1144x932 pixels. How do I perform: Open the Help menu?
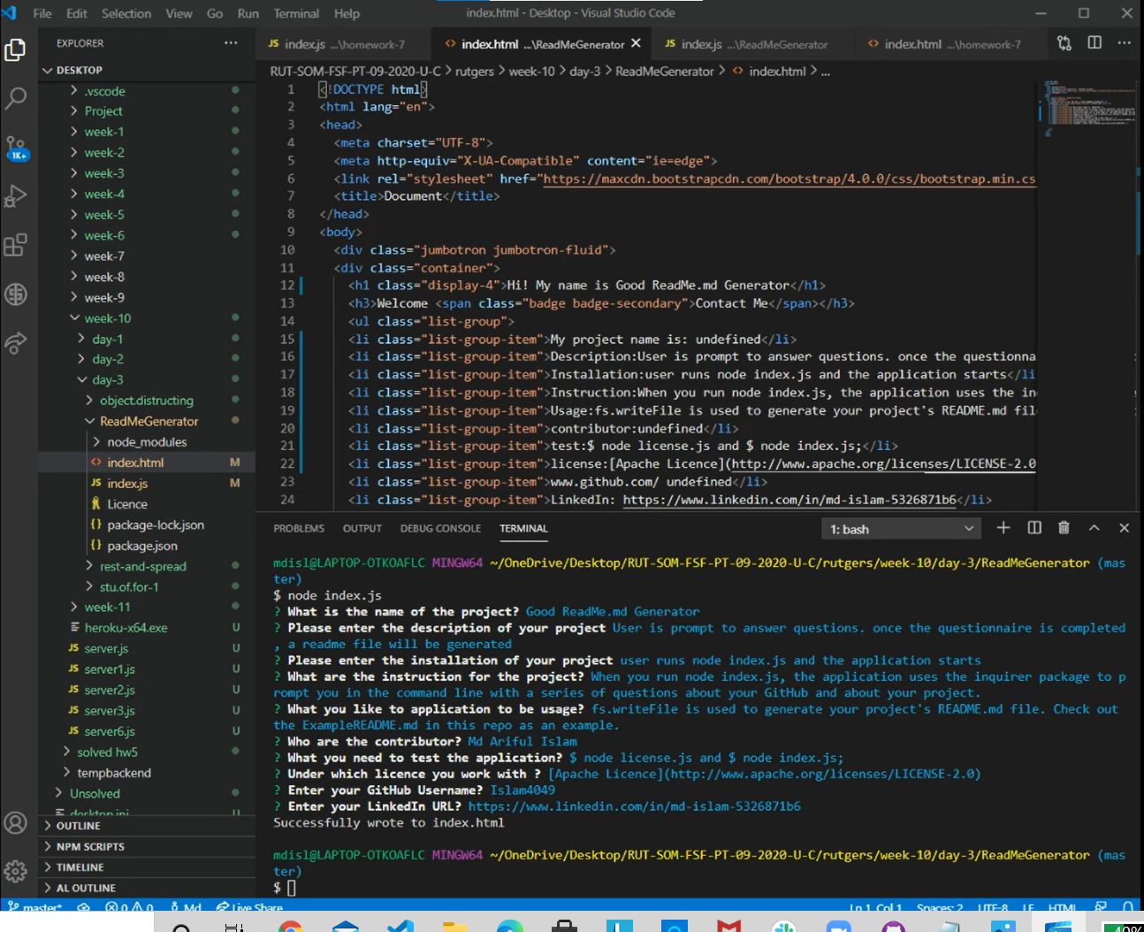pos(347,13)
